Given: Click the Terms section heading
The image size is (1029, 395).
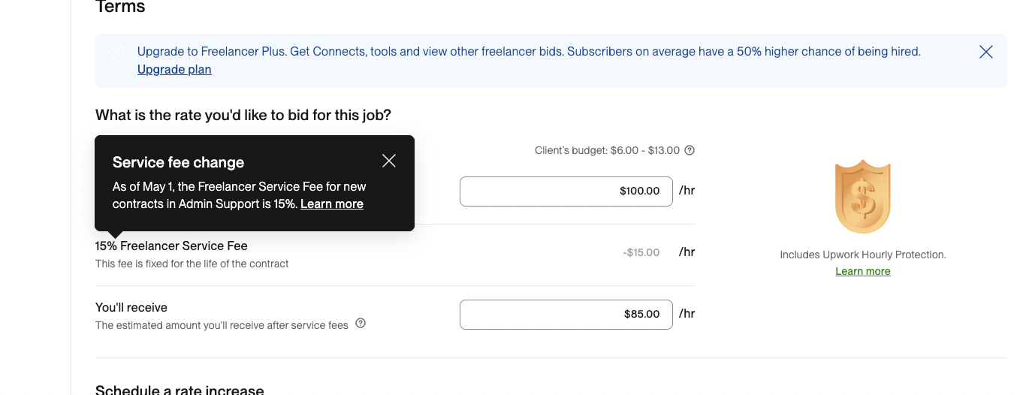Looking at the screenshot, I should (x=120, y=8).
